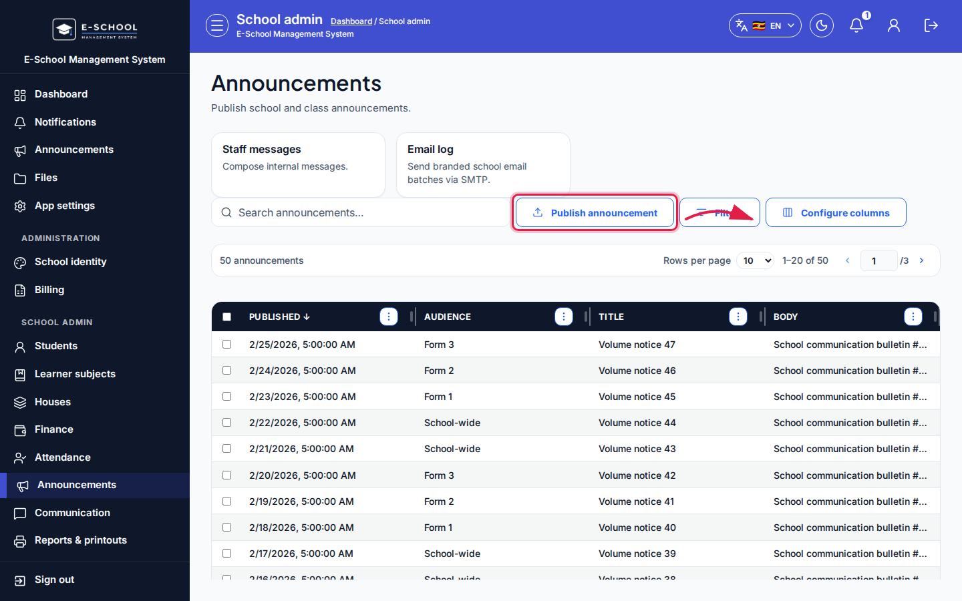
Task: Select the Volume notice 40 row checkbox
Action: click(x=226, y=527)
